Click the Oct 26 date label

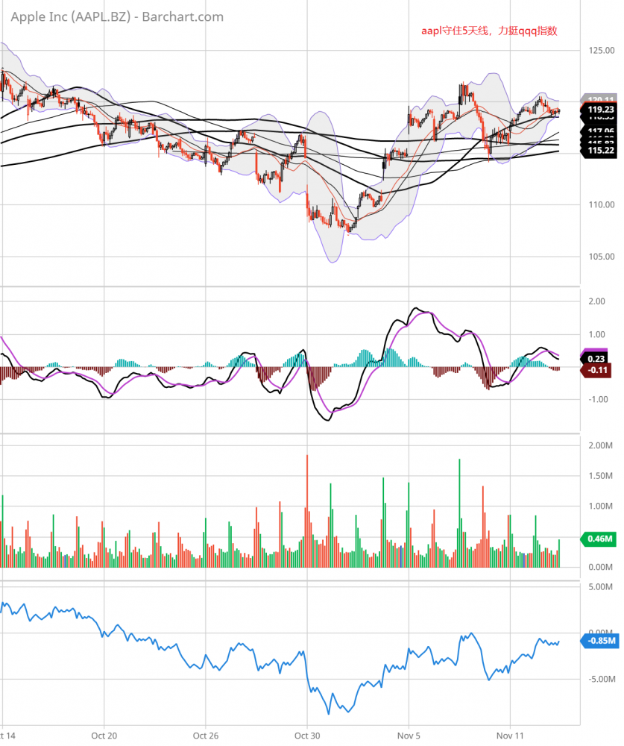pos(205,735)
